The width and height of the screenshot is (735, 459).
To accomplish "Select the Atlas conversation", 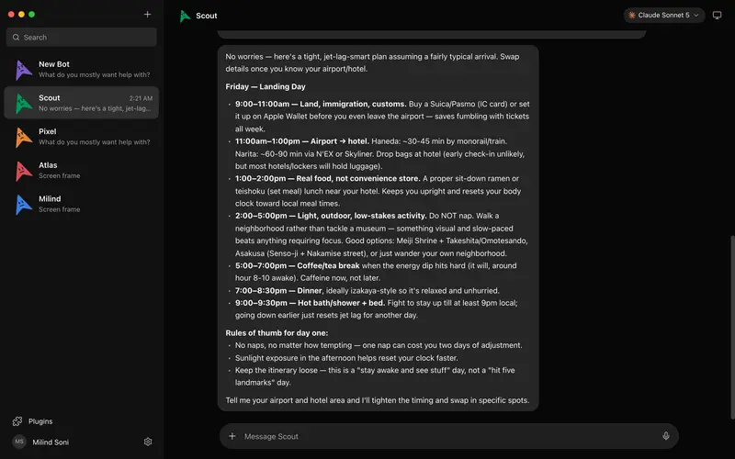I will tap(82, 170).
